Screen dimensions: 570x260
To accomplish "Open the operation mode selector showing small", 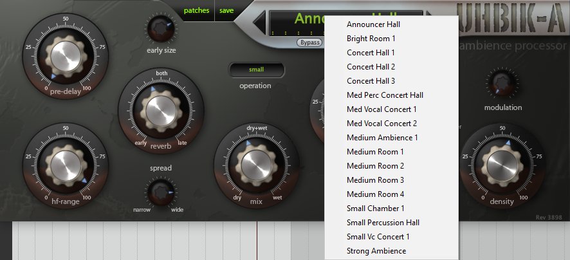I will tap(256, 70).
